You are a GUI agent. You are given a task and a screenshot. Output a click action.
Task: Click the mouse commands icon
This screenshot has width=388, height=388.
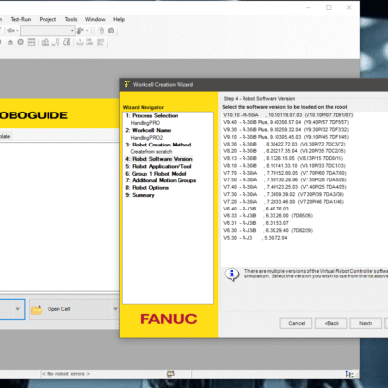(101, 31)
